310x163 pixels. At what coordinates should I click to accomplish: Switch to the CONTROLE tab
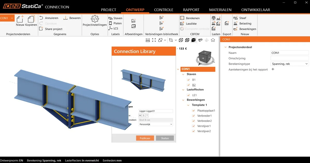[164, 10]
